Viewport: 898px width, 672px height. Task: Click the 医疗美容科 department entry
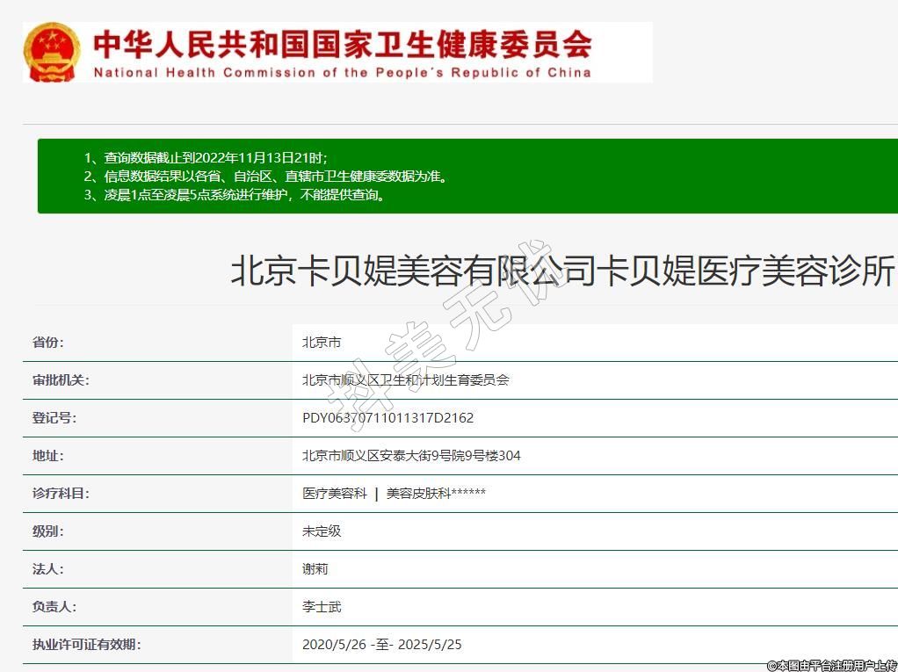coord(335,494)
